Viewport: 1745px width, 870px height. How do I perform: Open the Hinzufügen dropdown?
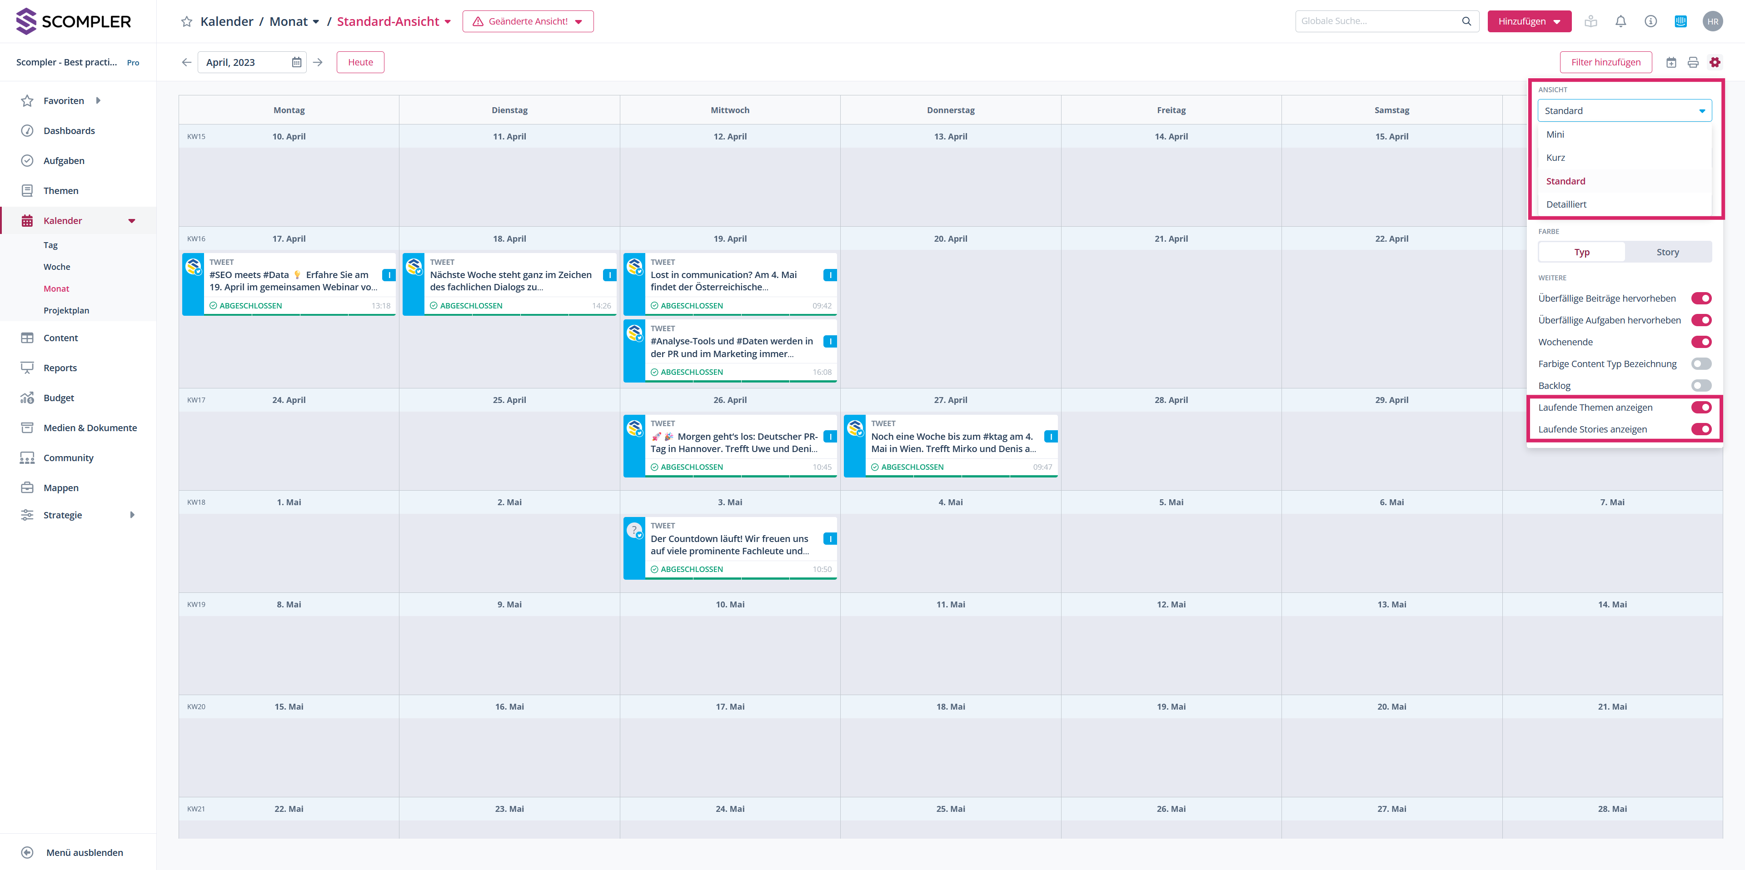click(x=1529, y=22)
